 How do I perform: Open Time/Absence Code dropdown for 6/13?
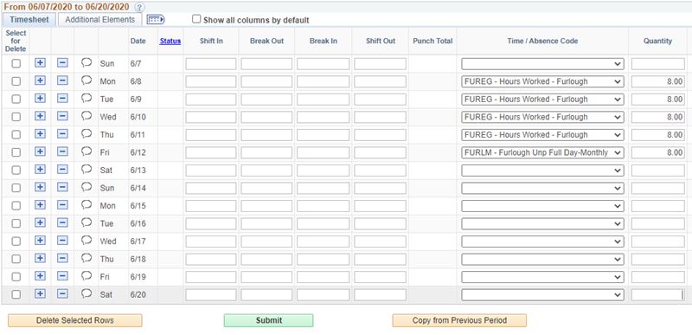[542, 171]
